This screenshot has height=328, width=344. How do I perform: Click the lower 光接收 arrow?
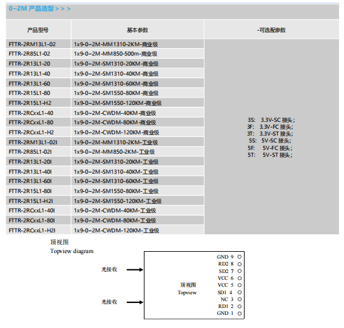click(135, 302)
